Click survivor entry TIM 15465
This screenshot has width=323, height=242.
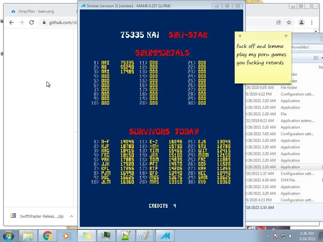point(161,151)
